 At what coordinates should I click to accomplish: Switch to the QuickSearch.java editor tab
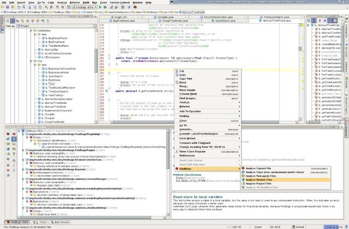[x=225, y=21]
